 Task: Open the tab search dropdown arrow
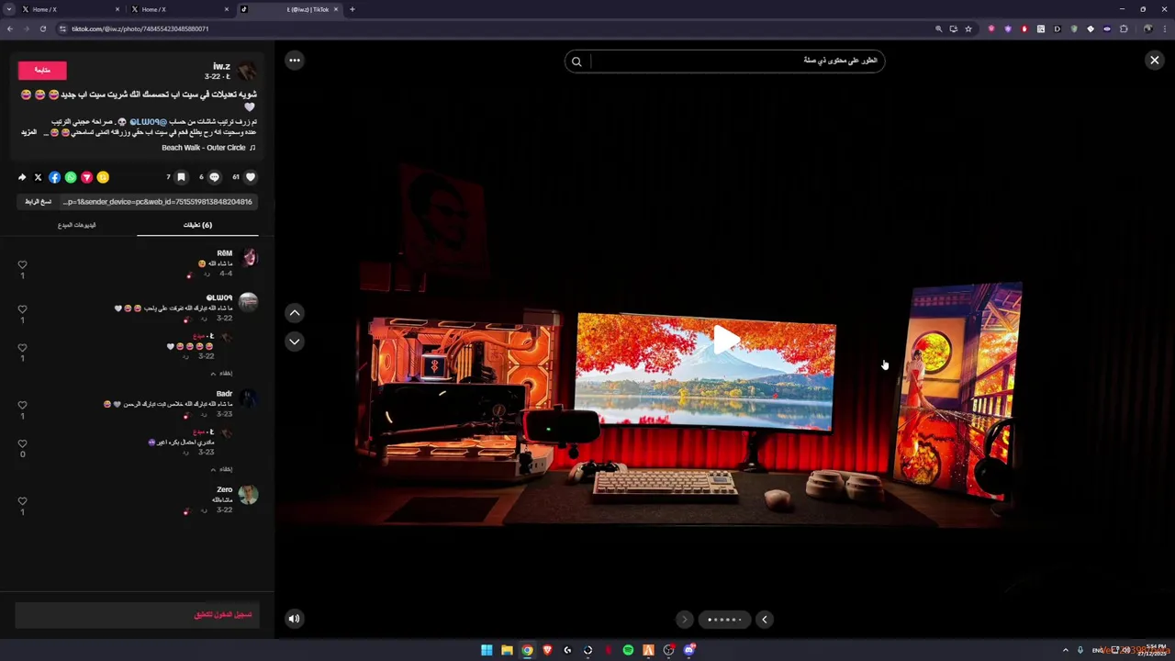[x=9, y=9]
